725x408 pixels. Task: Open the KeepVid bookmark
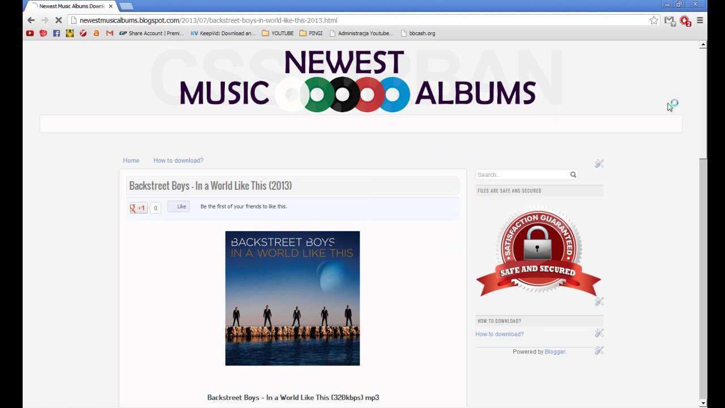223,33
